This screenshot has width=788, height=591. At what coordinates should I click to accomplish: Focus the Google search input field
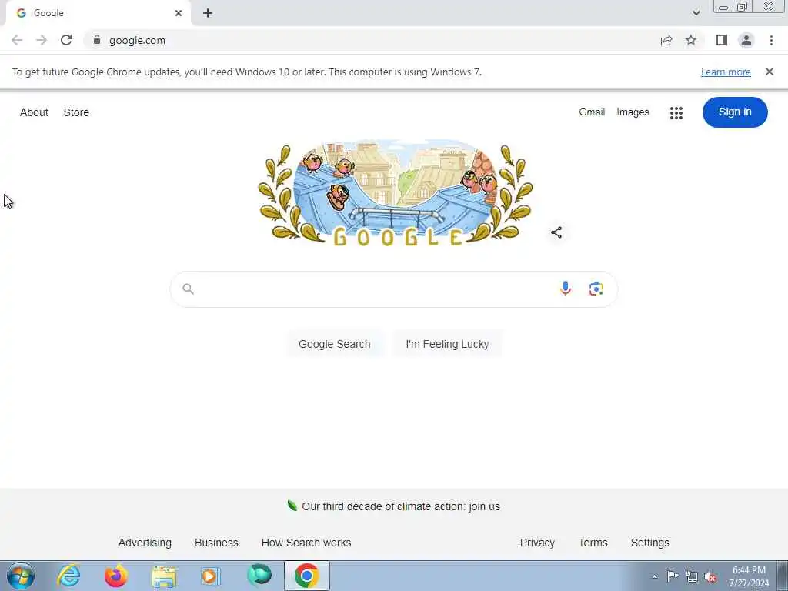coord(372,289)
